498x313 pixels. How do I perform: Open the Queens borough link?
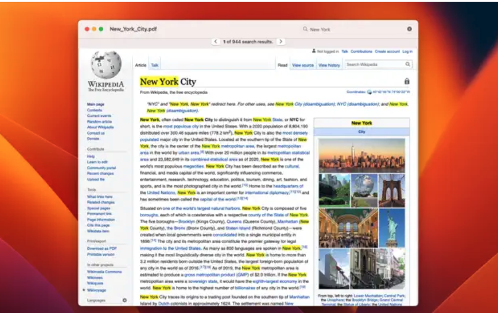(234, 222)
